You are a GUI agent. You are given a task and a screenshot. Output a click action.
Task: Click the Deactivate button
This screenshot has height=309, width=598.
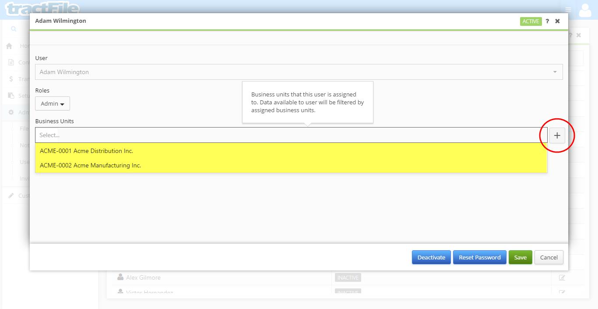coord(431,257)
